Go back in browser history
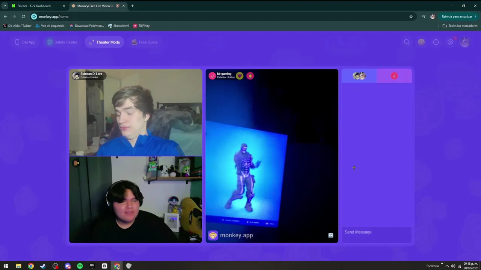481x270 pixels. [5, 16]
